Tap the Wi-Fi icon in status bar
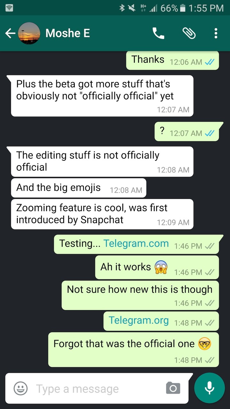Image resolution: width=230 pixels, height=409 pixels. tap(10, 8)
